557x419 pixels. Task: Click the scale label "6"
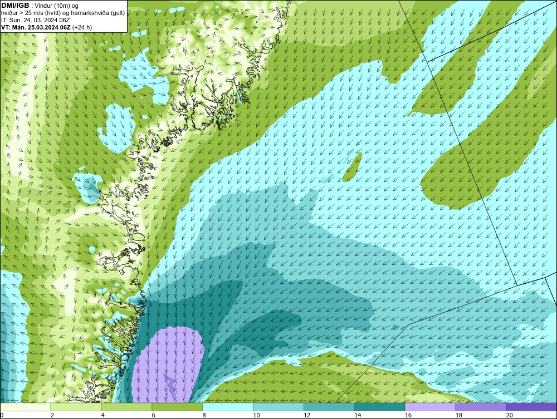(154, 415)
